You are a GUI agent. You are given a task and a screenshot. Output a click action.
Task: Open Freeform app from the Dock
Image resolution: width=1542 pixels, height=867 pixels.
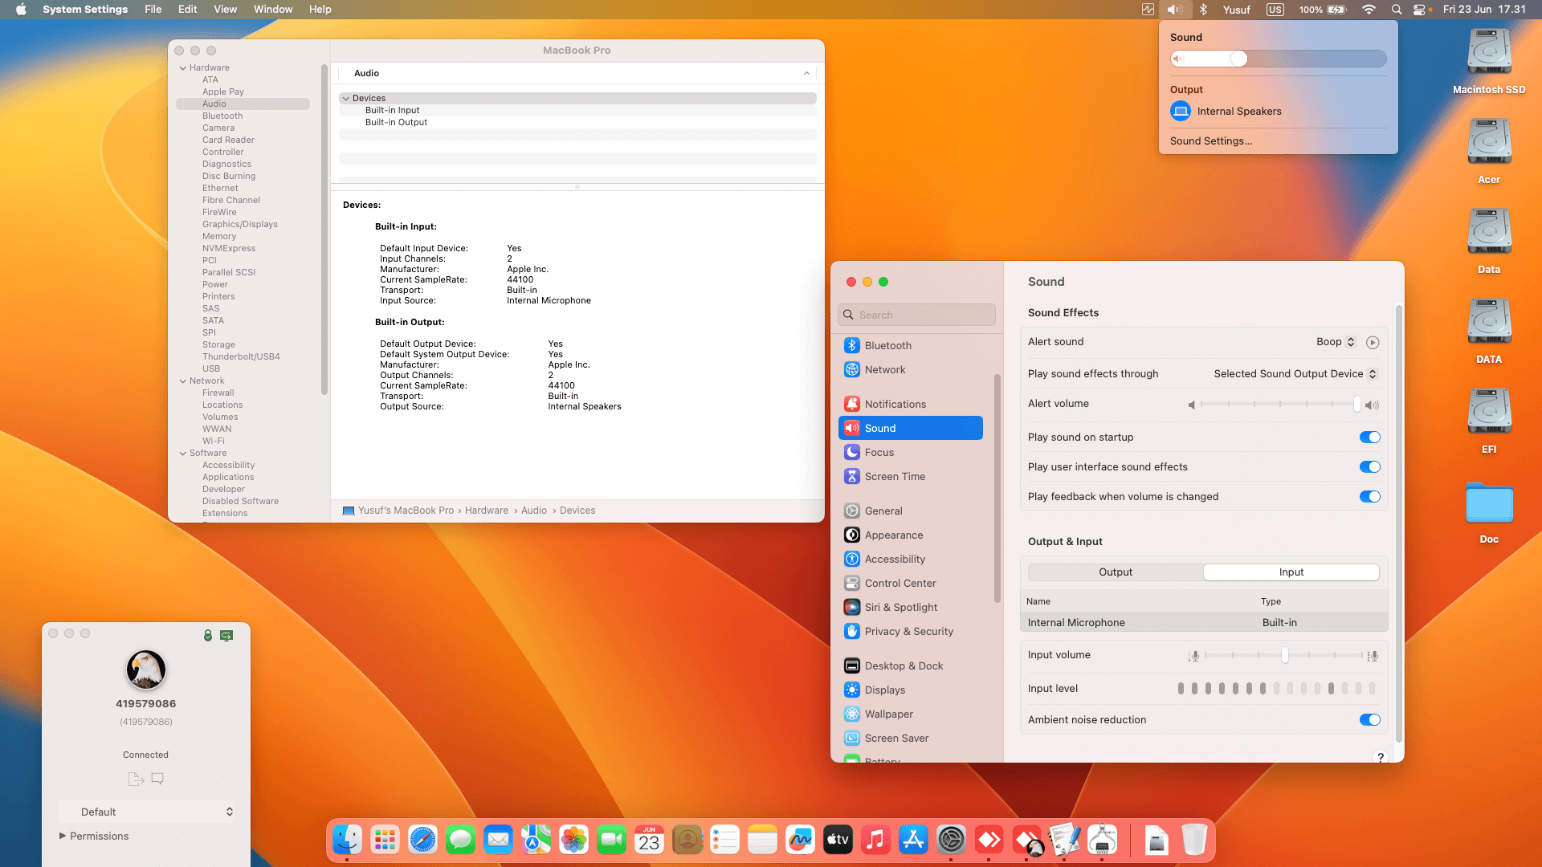coord(800,841)
